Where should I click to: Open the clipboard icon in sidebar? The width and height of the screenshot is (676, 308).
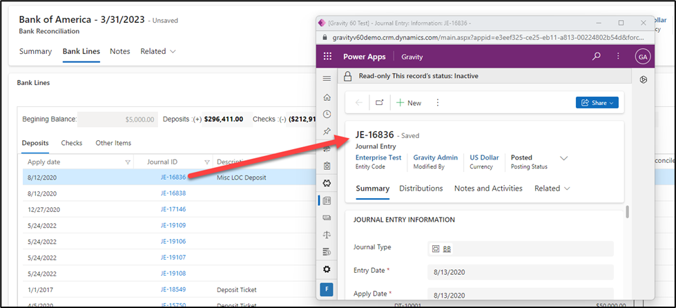click(x=327, y=166)
